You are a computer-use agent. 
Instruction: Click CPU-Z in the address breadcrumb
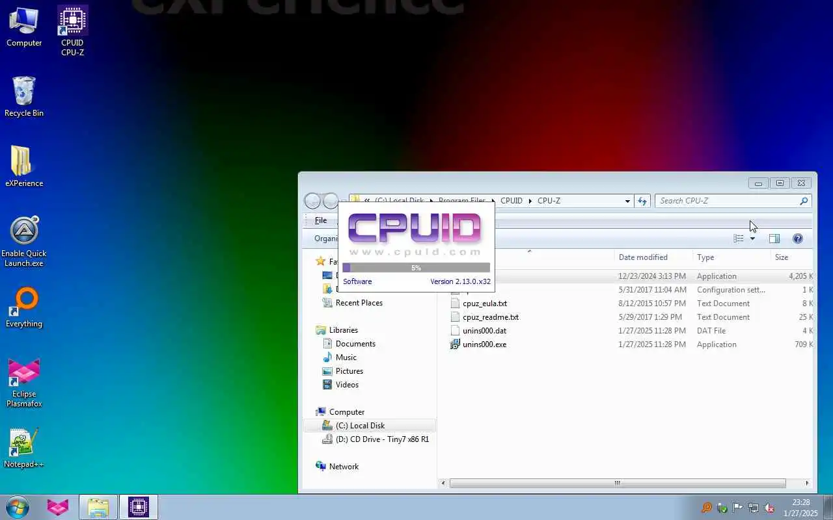[549, 201]
